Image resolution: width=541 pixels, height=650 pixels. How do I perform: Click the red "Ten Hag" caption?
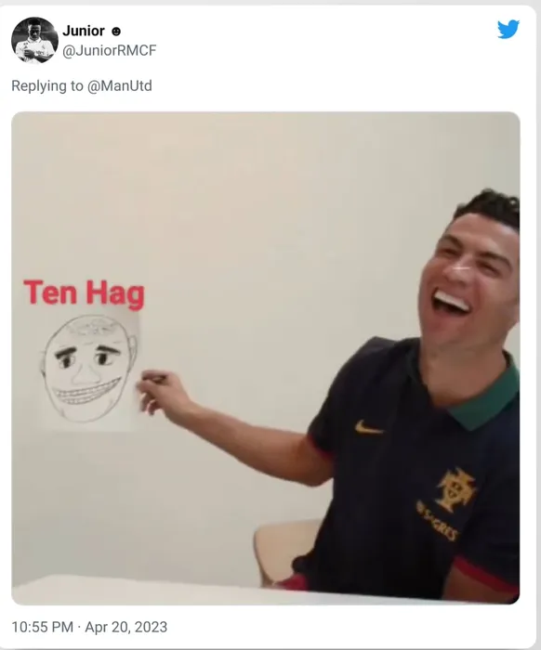(x=85, y=293)
